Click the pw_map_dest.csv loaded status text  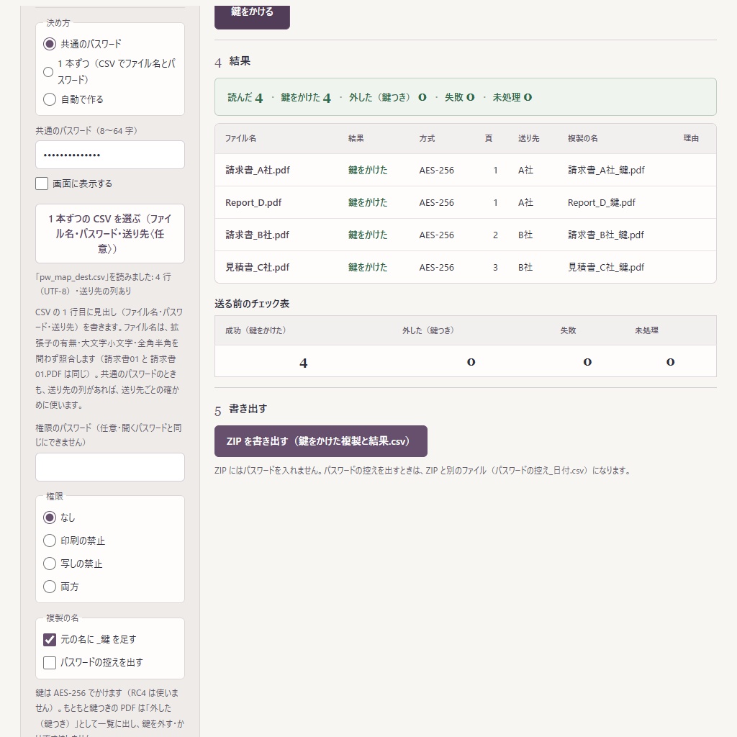click(104, 284)
